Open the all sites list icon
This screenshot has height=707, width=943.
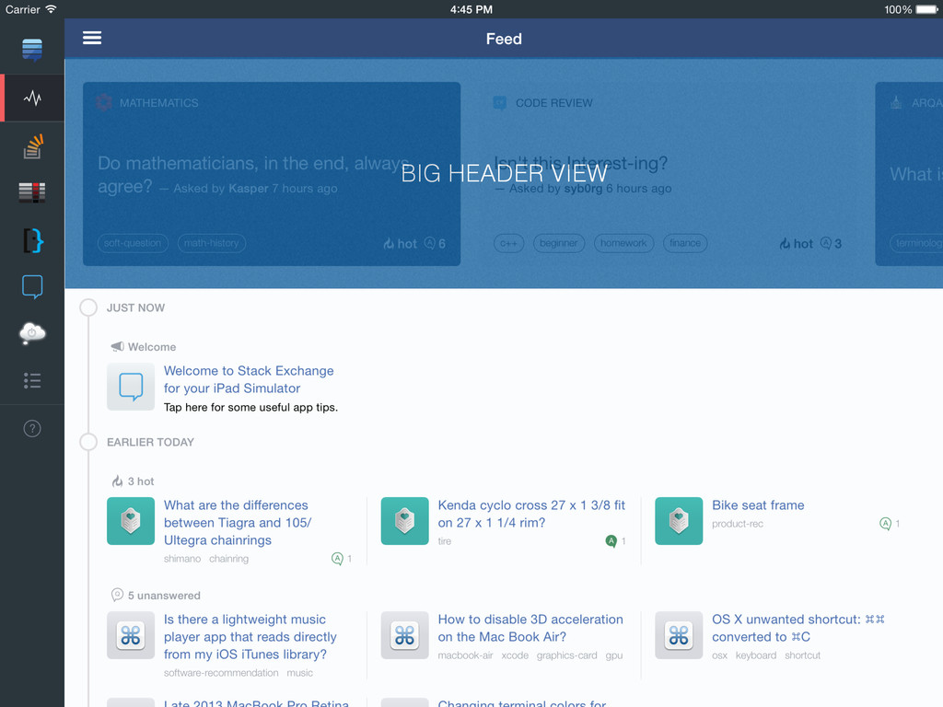32,380
